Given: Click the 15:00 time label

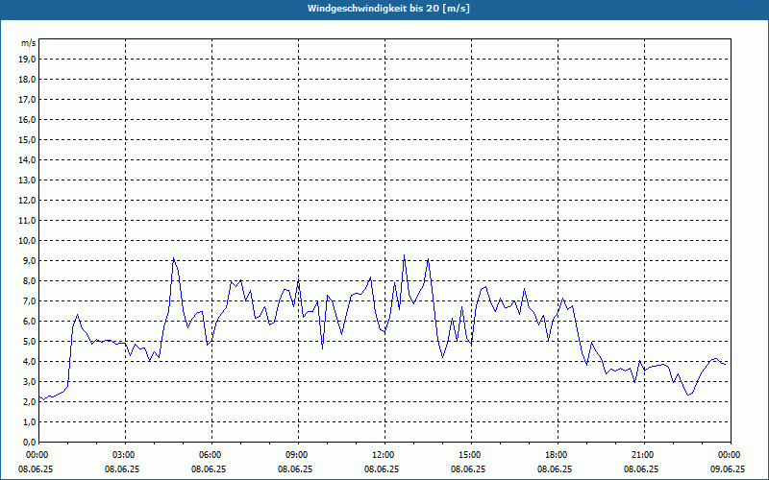Looking at the screenshot, I should 471,455.
